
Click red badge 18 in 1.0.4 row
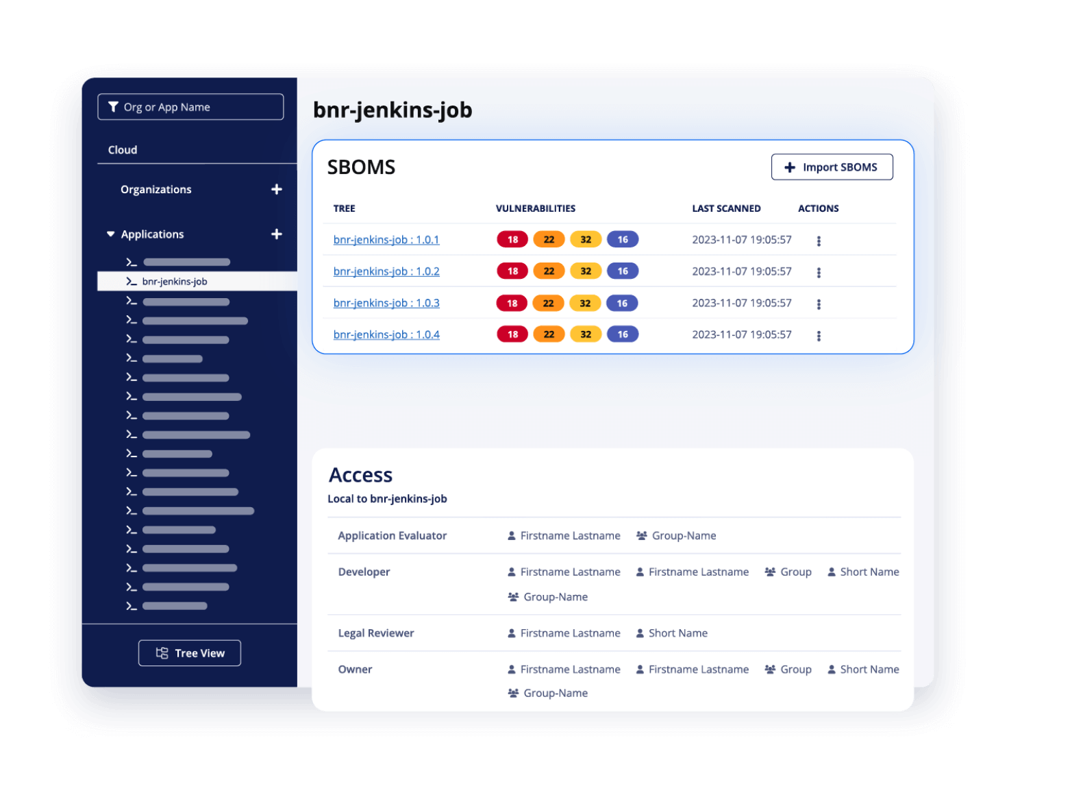[512, 334]
